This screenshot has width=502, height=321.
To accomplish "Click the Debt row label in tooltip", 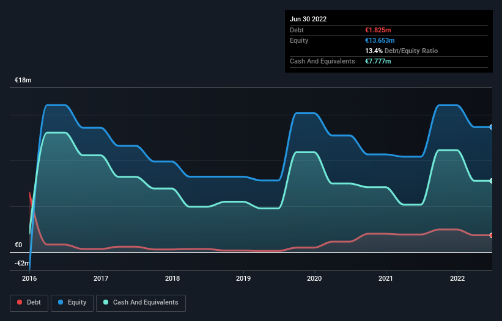I will (x=297, y=30).
